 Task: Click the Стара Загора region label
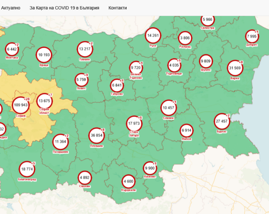click(x=134, y=134)
